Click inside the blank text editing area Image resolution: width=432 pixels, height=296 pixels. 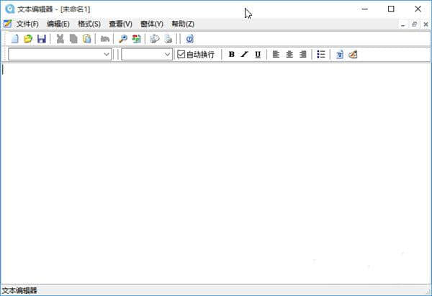216,173
